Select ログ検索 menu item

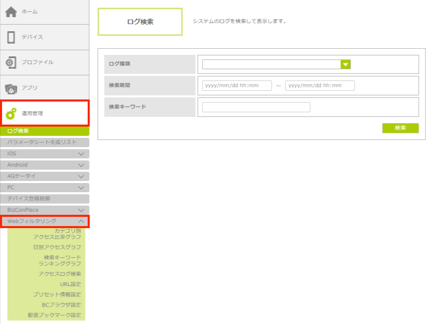pos(45,131)
